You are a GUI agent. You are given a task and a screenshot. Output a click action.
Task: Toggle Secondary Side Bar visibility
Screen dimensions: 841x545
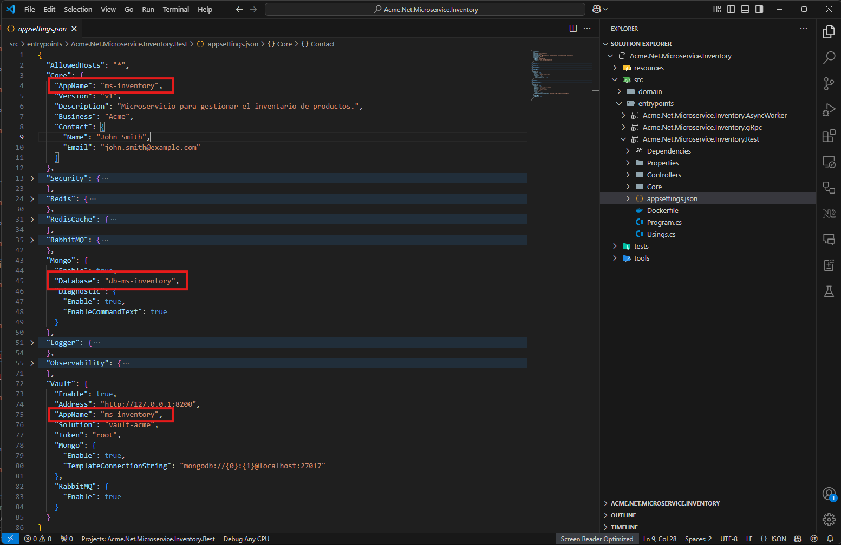pyautogui.click(x=759, y=9)
